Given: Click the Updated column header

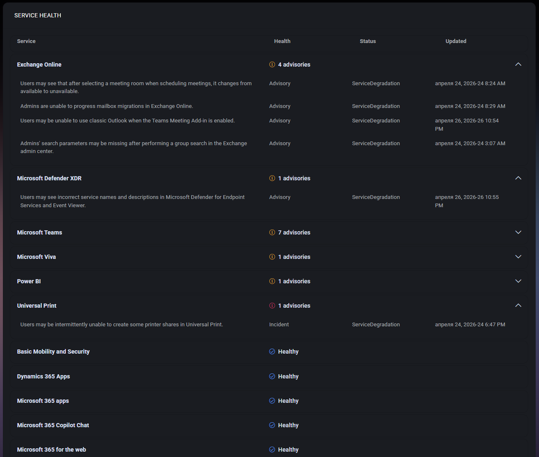Looking at the screenshot, I should click(455, 41).
